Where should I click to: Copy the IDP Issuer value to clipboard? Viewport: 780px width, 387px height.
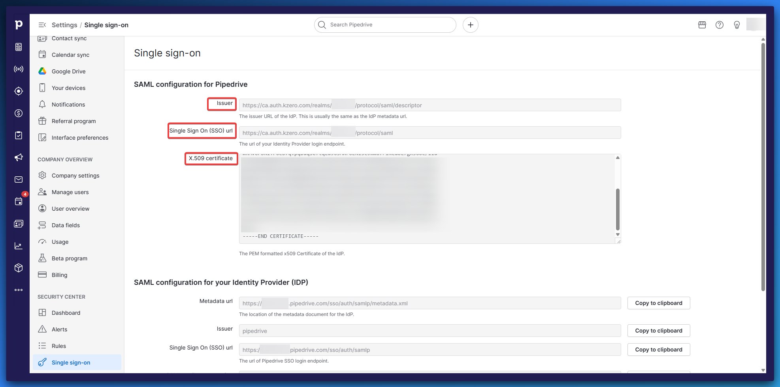[658, 331]
